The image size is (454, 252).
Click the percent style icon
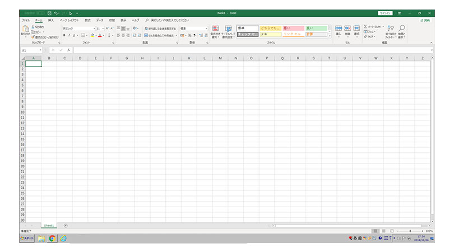(189, 35)
